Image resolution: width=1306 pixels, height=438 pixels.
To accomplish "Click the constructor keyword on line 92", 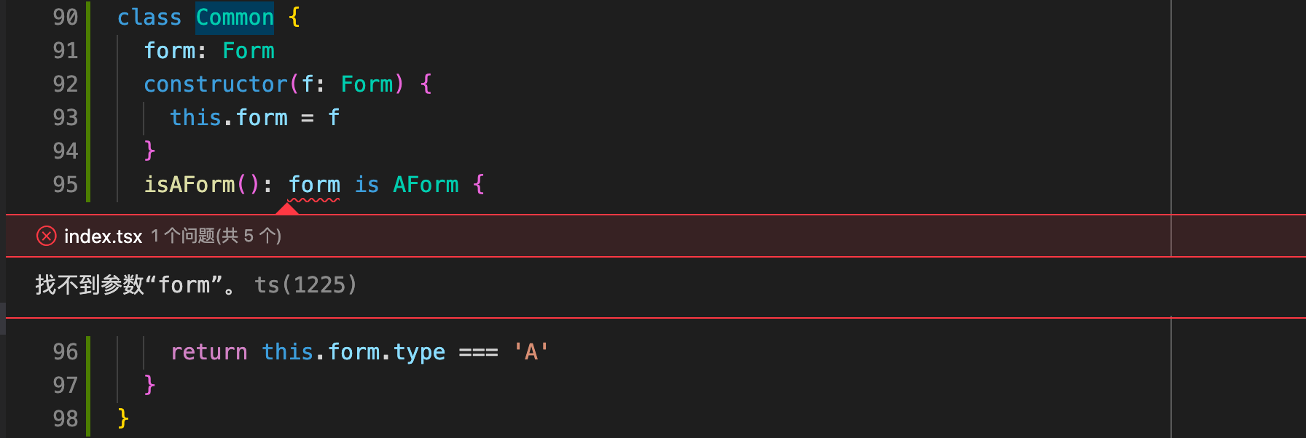I will click(x=216, y=84).
